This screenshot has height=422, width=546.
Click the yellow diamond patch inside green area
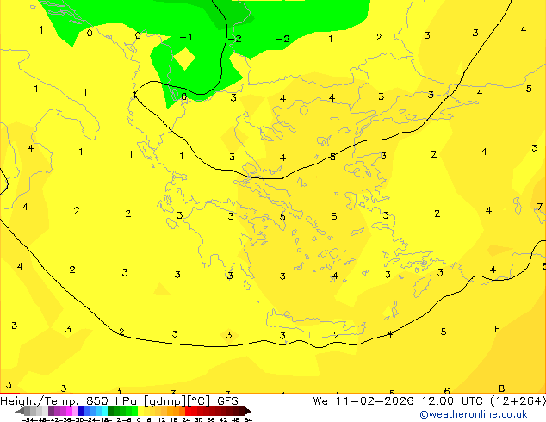click(184, 59)
